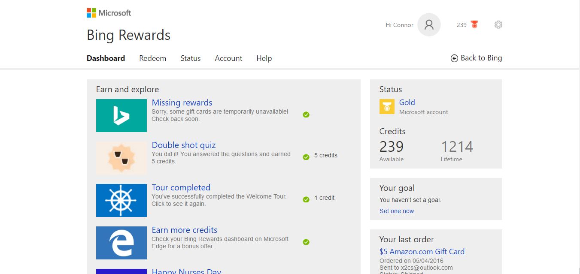The height and width of the screenshot is (274, 580).
Task: Click the Set one now goal link
Action: click(396, 211)
